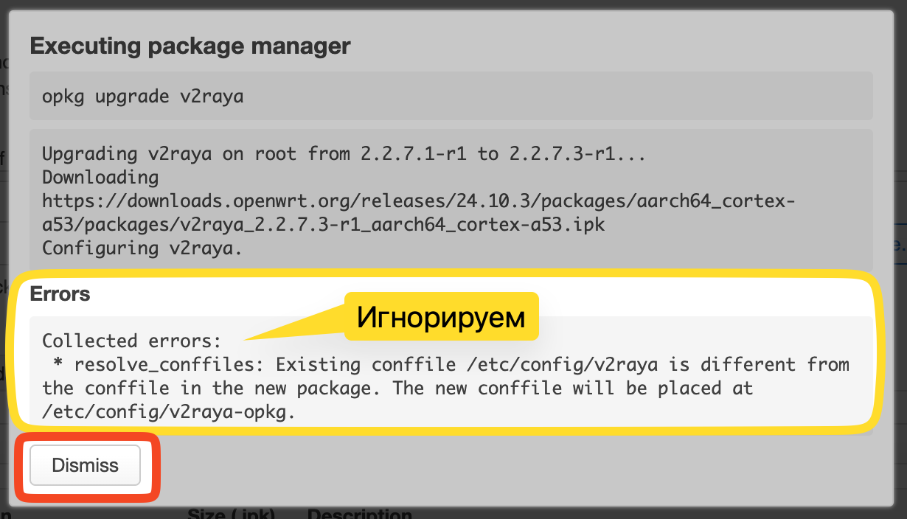Open the downloads.openwrt.org package URL
This screenshot has height=519, width=907.
pyautogui.click(x=419, y=212)
